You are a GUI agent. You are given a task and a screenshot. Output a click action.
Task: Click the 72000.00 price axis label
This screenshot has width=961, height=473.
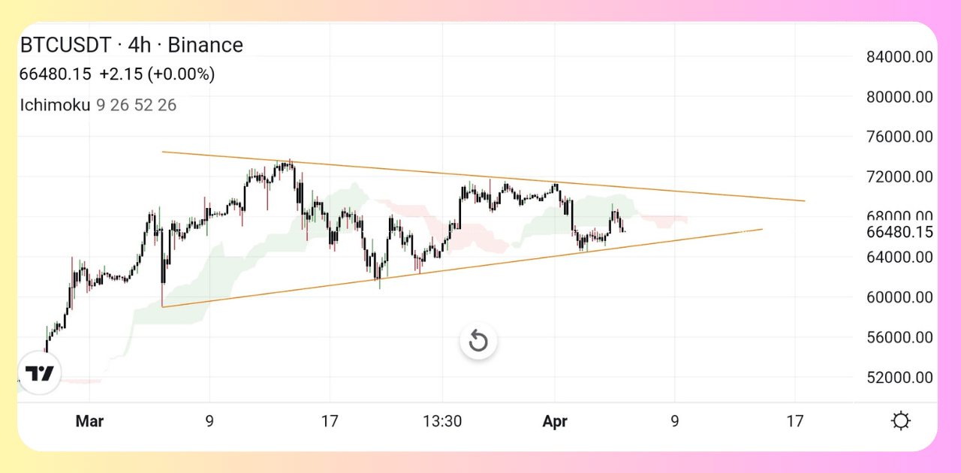[x=899, y=177]
